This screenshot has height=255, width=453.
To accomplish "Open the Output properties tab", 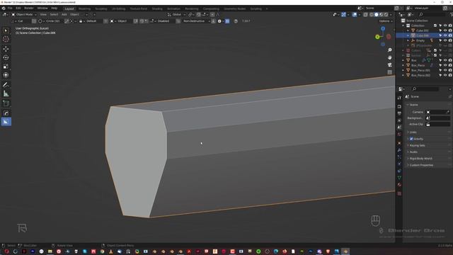I will 399,113.
